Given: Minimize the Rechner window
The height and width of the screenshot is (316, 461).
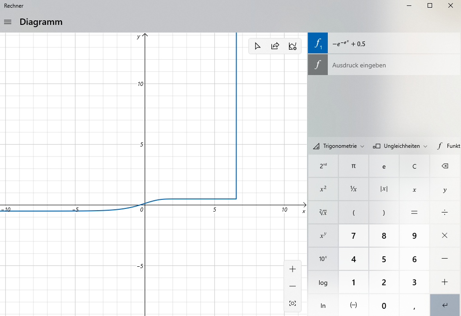Looking at the screenshot, I should 409,5.
